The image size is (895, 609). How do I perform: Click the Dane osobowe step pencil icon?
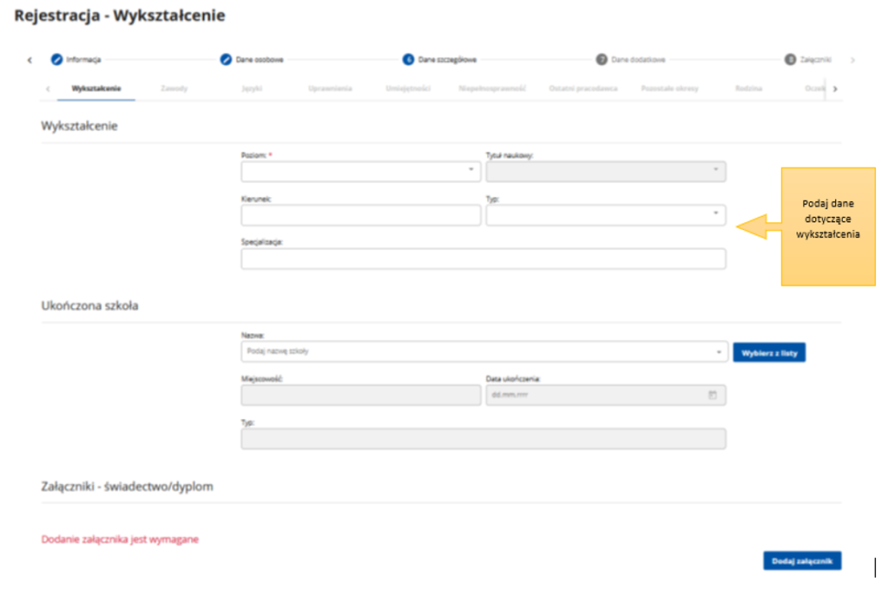[226, 60]
